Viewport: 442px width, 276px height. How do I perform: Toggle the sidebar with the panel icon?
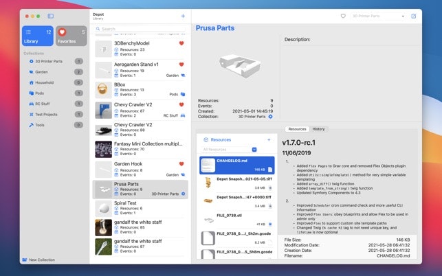(51, 16)
